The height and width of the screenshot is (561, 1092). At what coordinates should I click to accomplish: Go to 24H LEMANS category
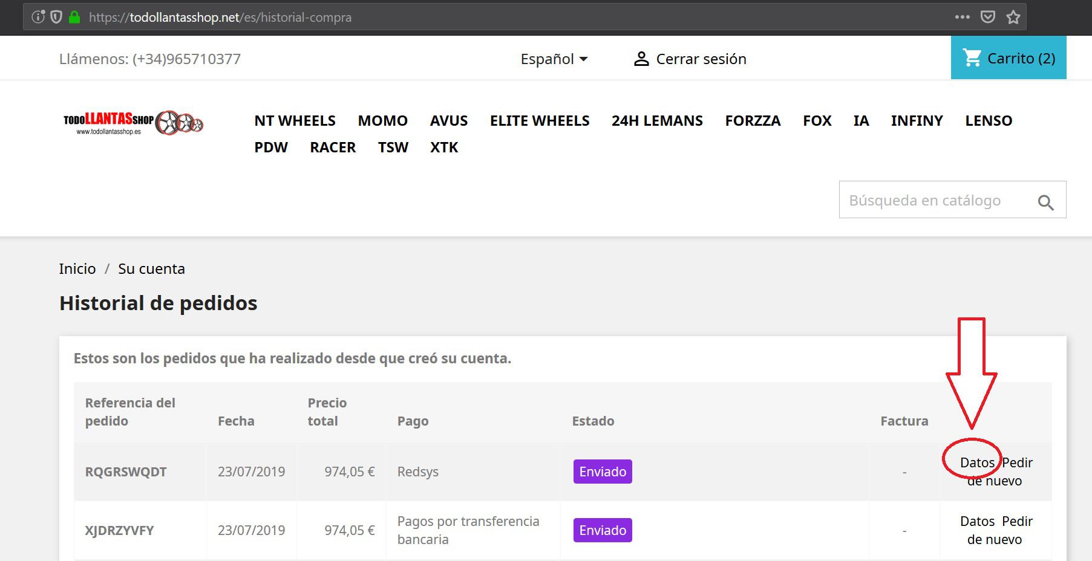656,120
